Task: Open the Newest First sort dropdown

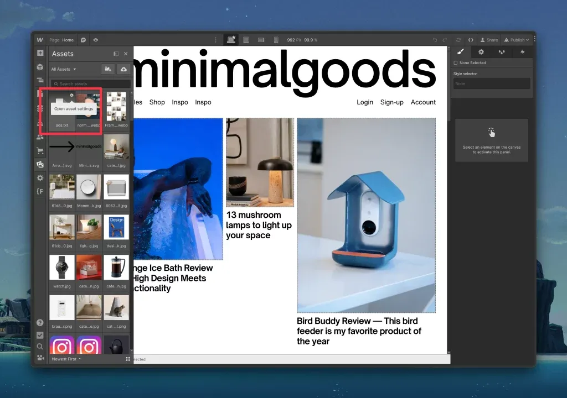Action: (66, 359)
